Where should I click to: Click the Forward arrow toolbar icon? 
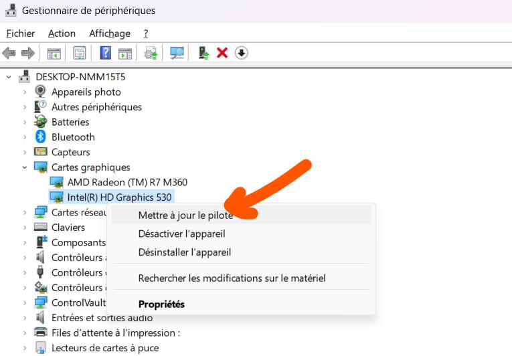(27, 53)
